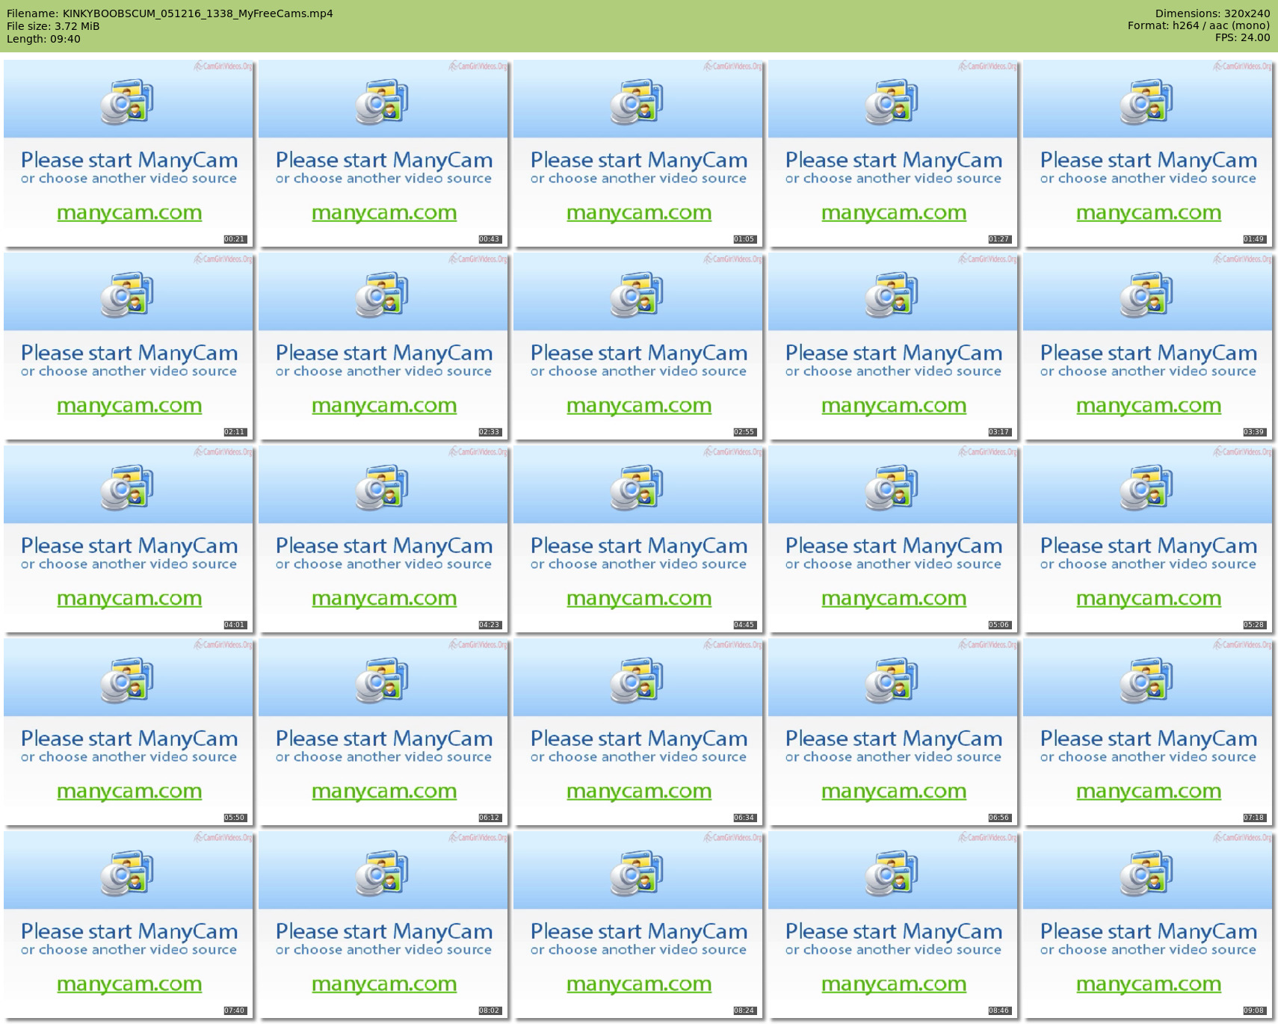Click manycam.com link in the 08:46 frame
The height and width of the screenshot is (1024, 1278).
point(894,985)
